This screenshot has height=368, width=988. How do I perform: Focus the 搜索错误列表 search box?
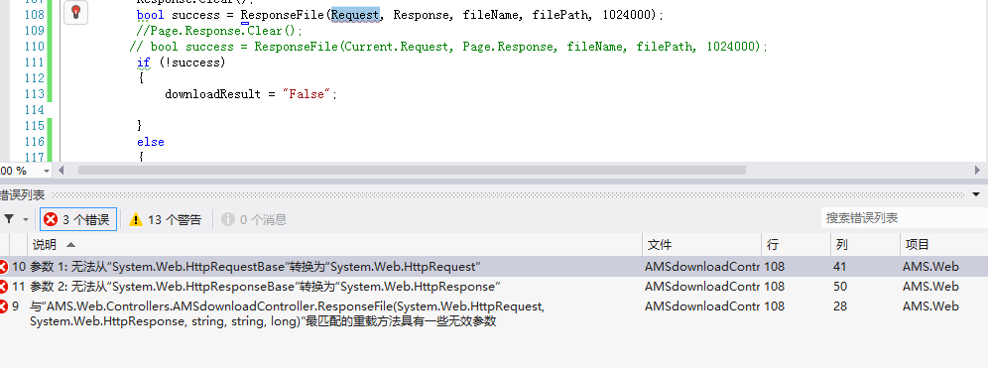pyautogui.click(x=904, y=218)
